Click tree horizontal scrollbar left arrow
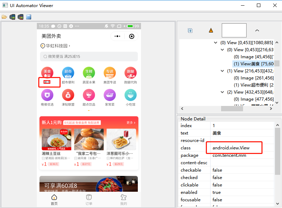The height and width of the screenshot is (208, 282). coord(182,109)
